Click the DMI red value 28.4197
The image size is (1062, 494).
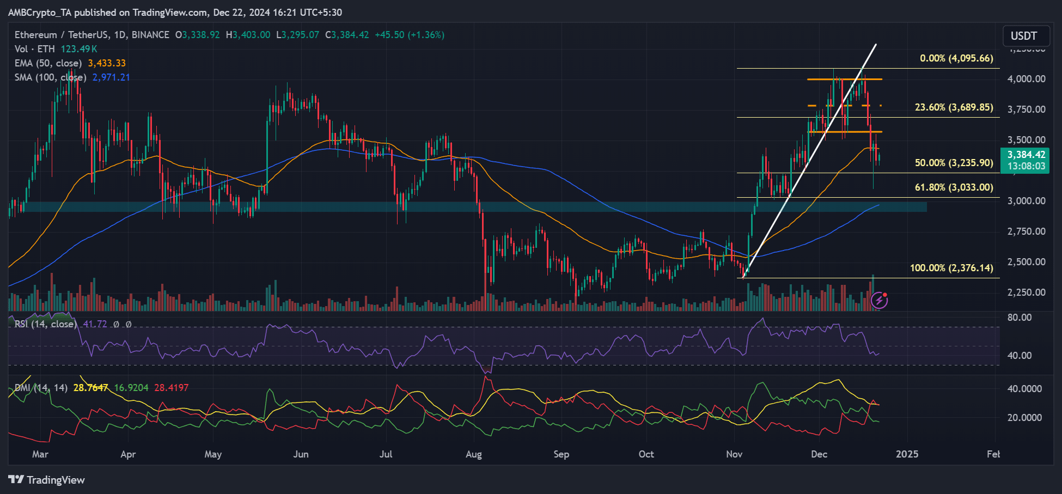(x=172, y=388)
